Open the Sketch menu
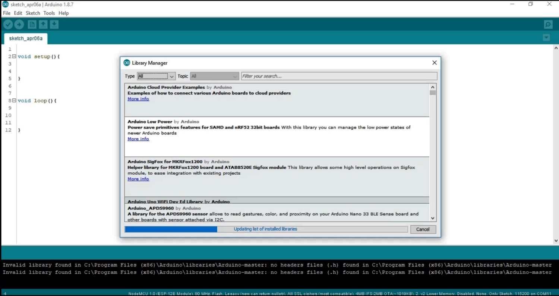This screenshot has width=559, height=296. [x=33, y=13]
